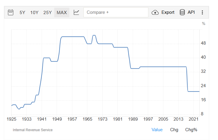
Task: Click the API text label
Action: point(191,12)
